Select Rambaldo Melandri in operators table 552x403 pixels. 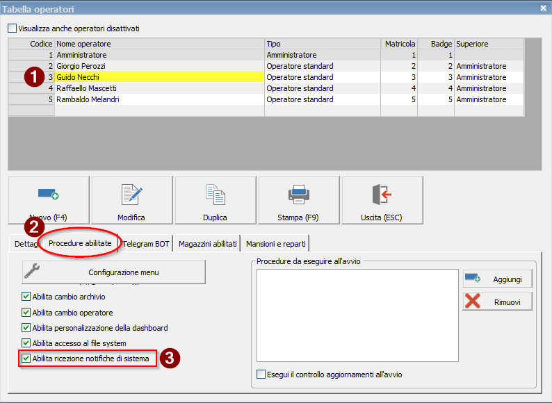[159, 99]
